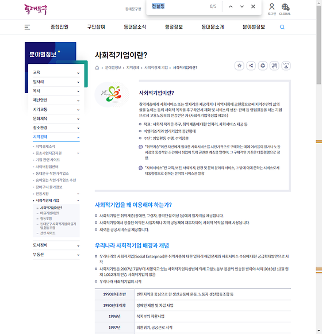Click inside the find bar text field
This screenshot has height=334, width=322.
[x=179, y=6]
